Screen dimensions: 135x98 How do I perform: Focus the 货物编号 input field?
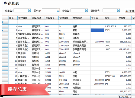[110, 10]
